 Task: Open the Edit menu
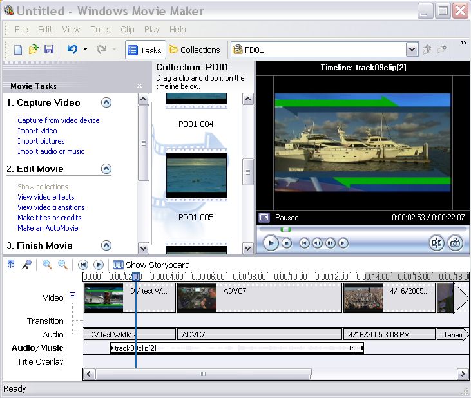pos(45,30)
